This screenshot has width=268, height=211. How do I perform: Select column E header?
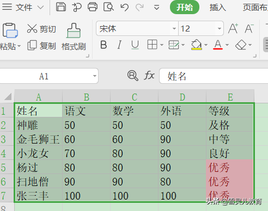230,97
